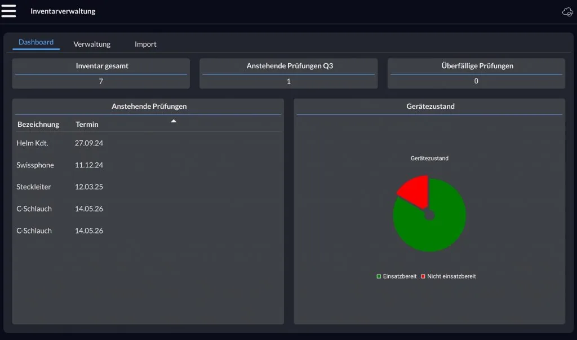Click the Überfällige Prüfungen value 0
Screen dimensions: 577x340
click(476, 81)
